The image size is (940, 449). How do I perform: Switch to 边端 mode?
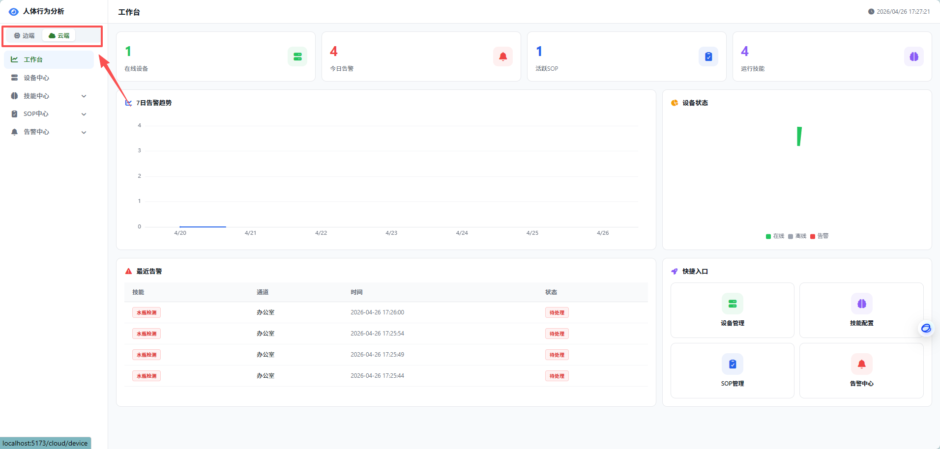tap(24, 35)
